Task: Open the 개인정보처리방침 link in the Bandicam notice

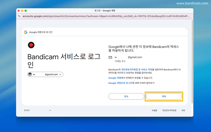Action: (130, 69)
